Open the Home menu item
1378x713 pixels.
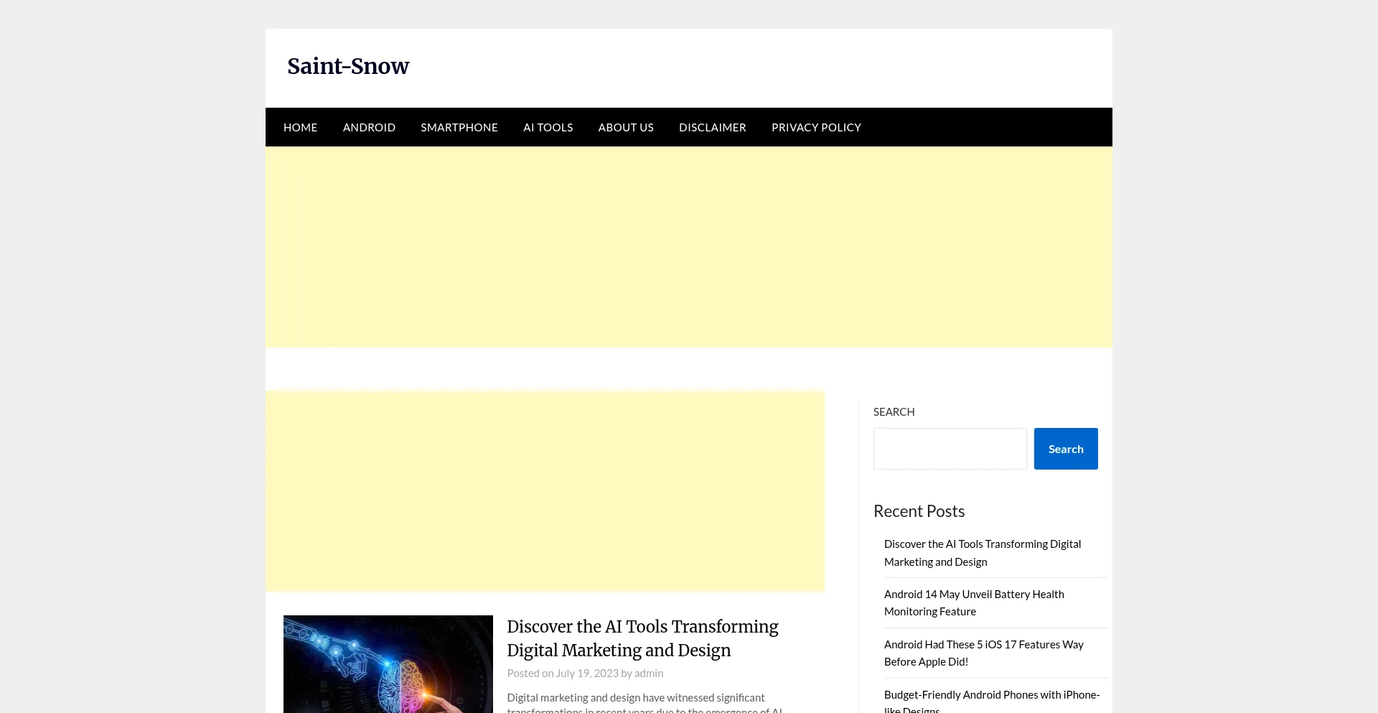pyautogui.click(x=300, y=127)
